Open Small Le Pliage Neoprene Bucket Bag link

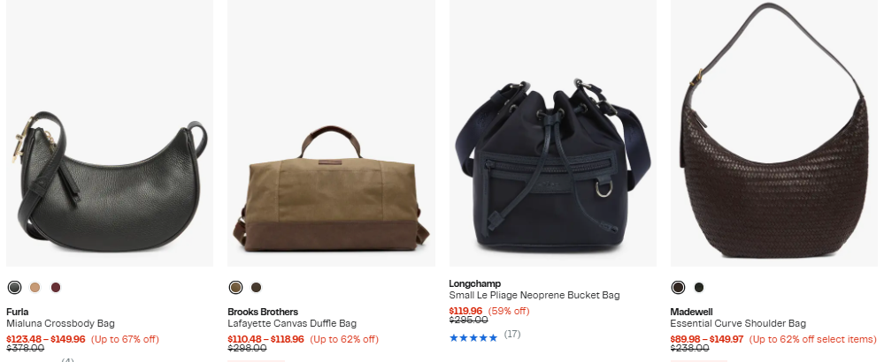[x=534, y=295]
